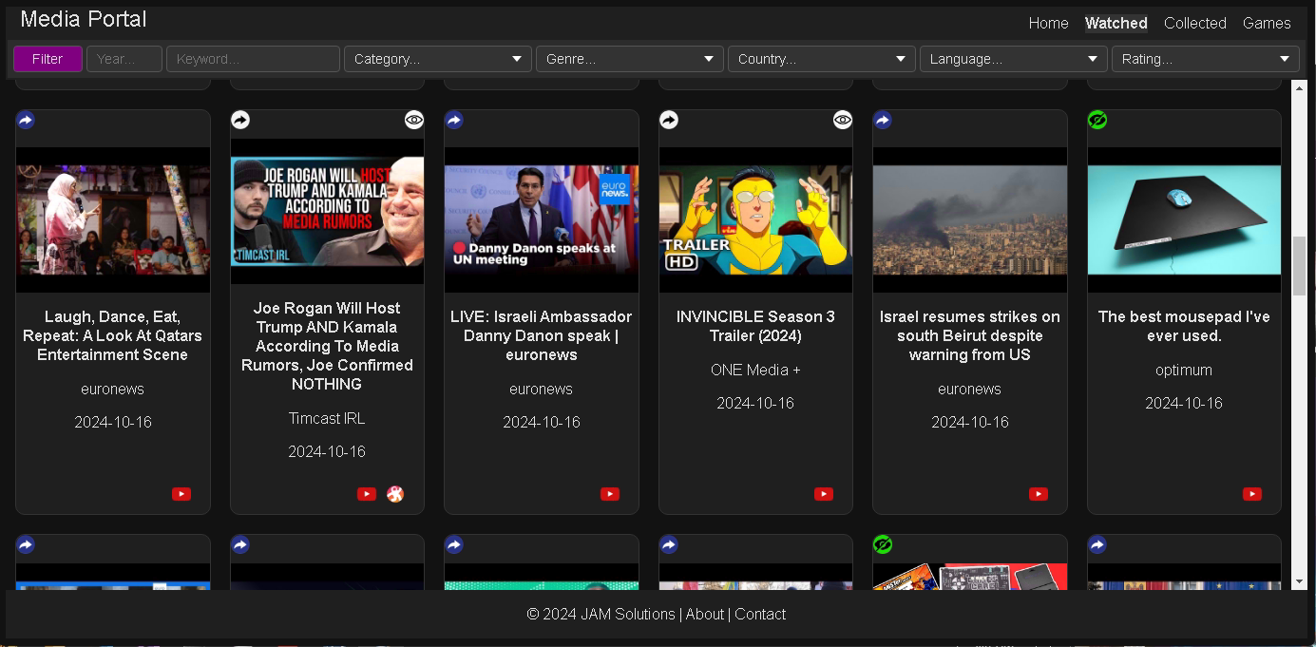This screenshot has height=647, width=1316.
Task: Toggle the eye icon on the Joe Rogan card
Action: point(414,120)
